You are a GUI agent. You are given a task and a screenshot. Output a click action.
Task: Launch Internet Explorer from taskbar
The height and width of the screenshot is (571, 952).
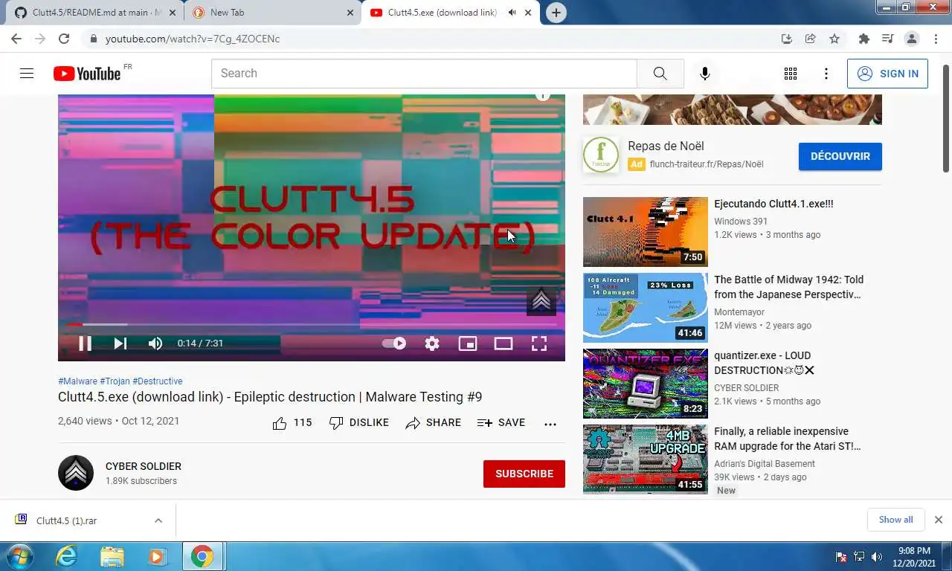[67, 556]
